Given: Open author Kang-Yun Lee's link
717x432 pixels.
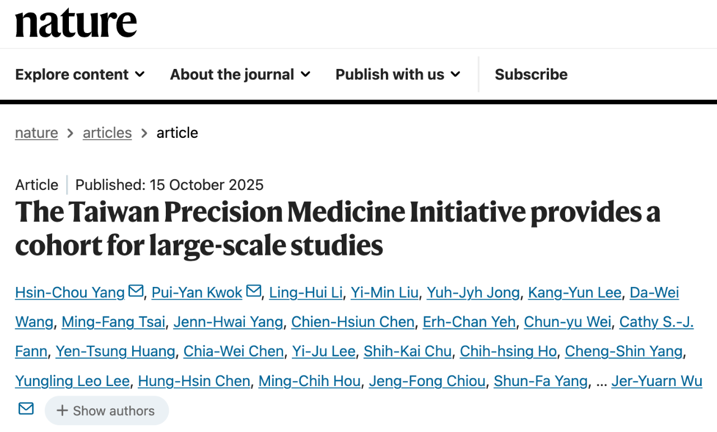Looking at the screenshot, I should 575,292.
